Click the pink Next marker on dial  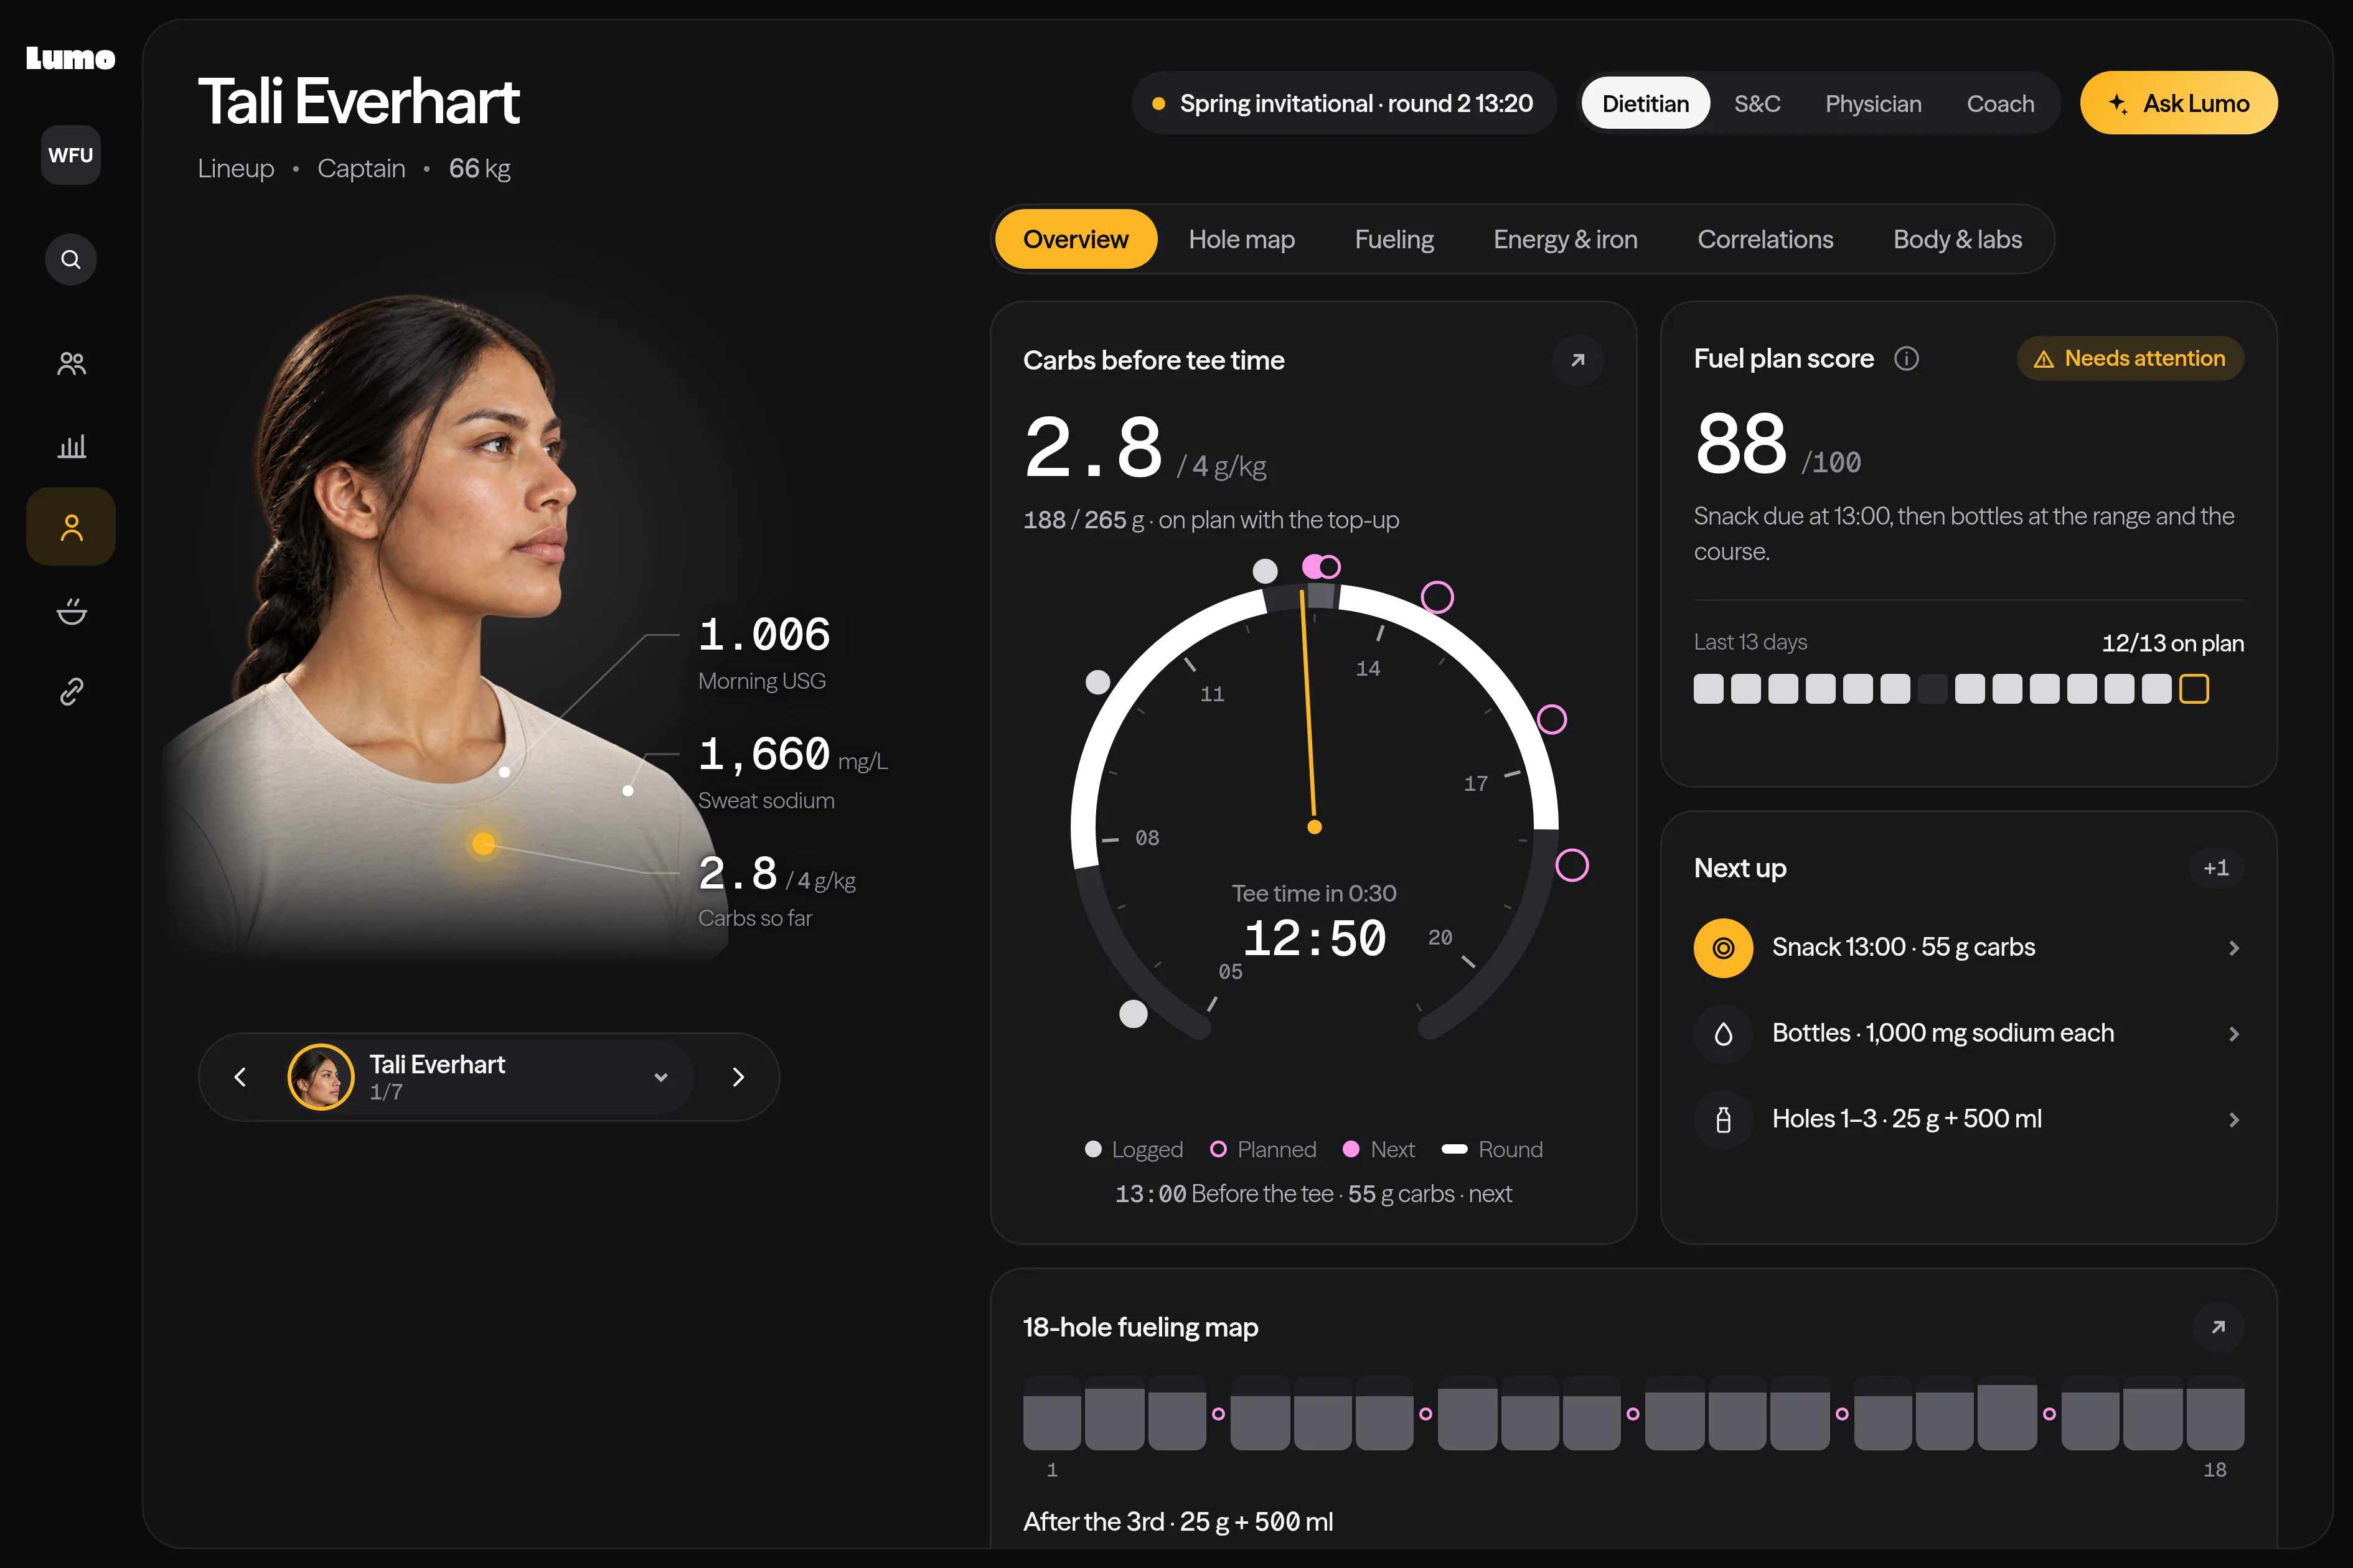(x=1312, y=567)
